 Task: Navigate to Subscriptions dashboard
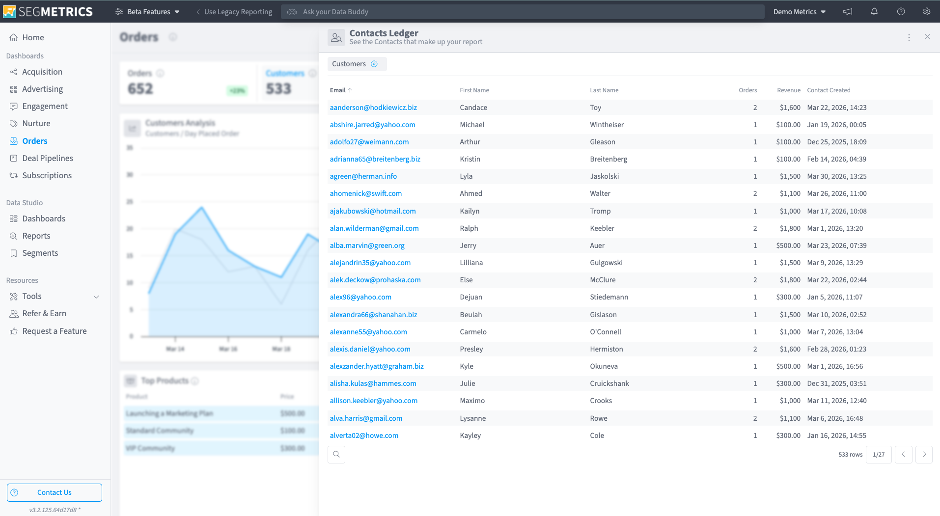47,175
